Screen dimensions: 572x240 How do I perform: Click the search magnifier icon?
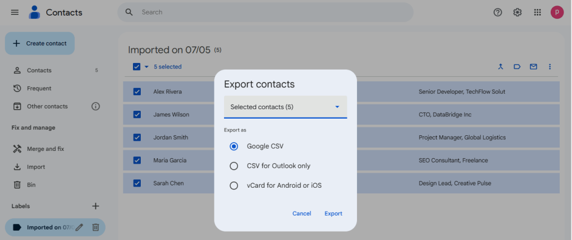pos(129,12)
